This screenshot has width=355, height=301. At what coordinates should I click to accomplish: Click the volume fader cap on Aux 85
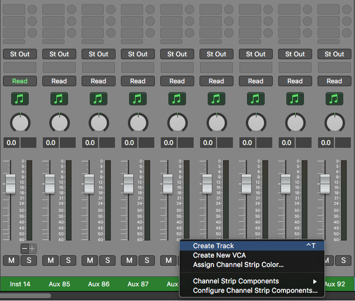(50, 184)
